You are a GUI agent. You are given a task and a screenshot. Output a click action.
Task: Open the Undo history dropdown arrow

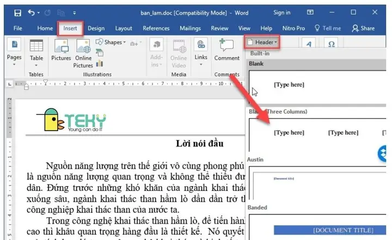pyautogui.click(x=38, y=13)
